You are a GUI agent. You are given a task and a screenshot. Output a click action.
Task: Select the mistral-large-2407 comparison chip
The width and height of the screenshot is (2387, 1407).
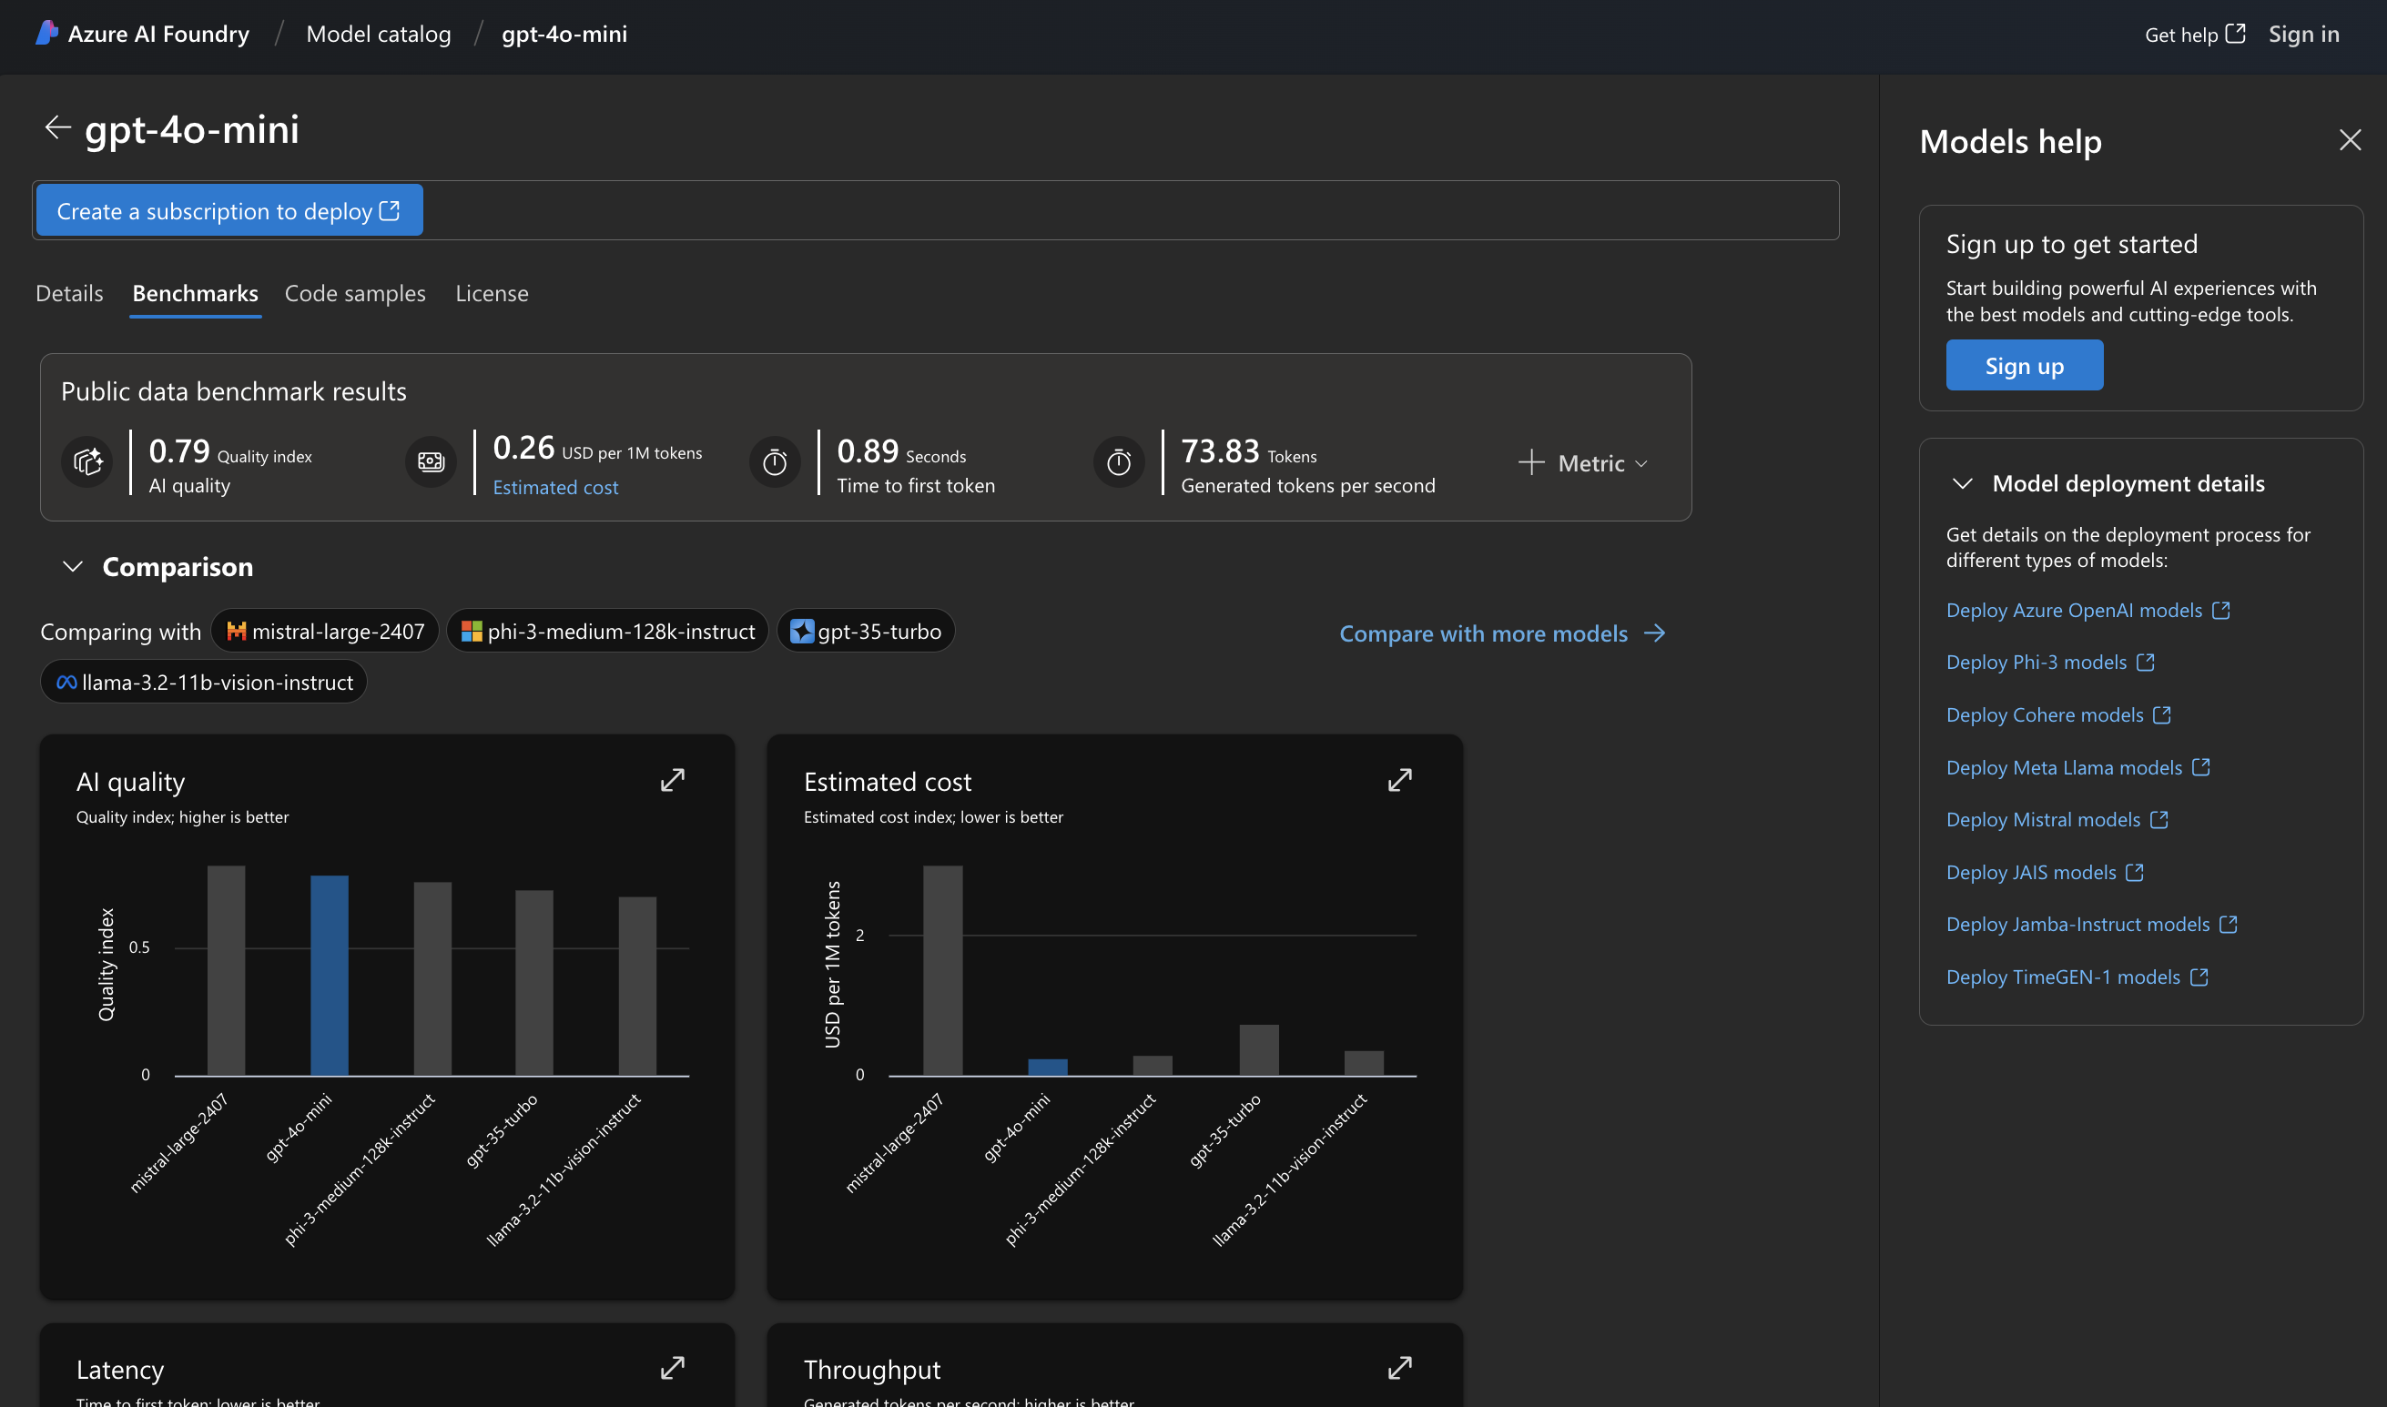point(324,632)
